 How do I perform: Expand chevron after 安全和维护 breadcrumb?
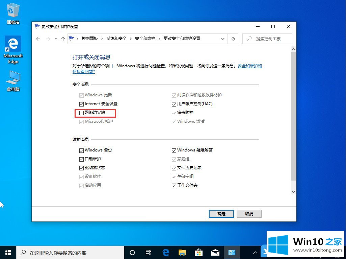(159, 39)
